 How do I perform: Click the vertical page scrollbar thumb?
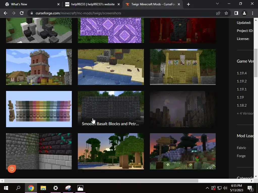click(256, 63)
